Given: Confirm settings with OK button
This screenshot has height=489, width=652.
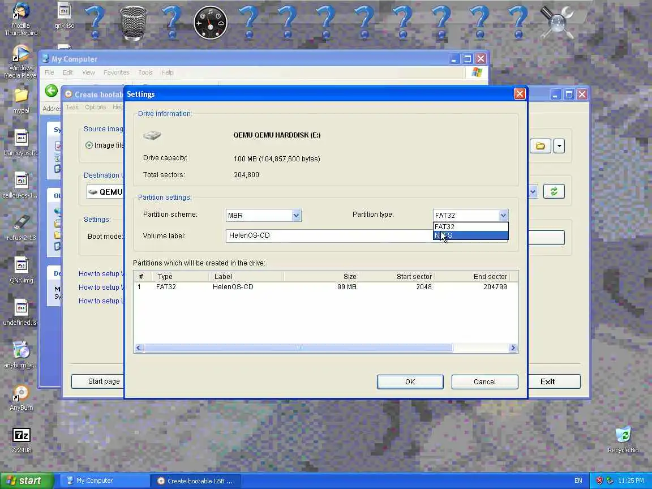Looking at the screenshot, I should click(x=410, y=381).
